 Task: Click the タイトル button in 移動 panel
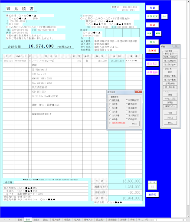tap(170, 118)
